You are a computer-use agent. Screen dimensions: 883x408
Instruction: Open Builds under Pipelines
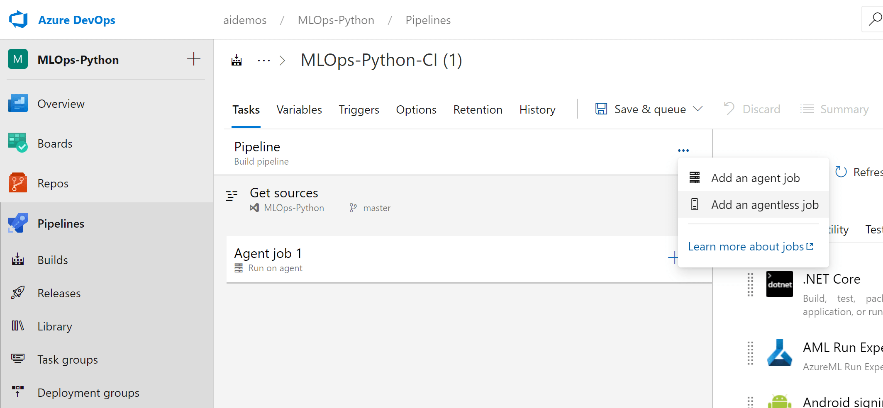53,260
